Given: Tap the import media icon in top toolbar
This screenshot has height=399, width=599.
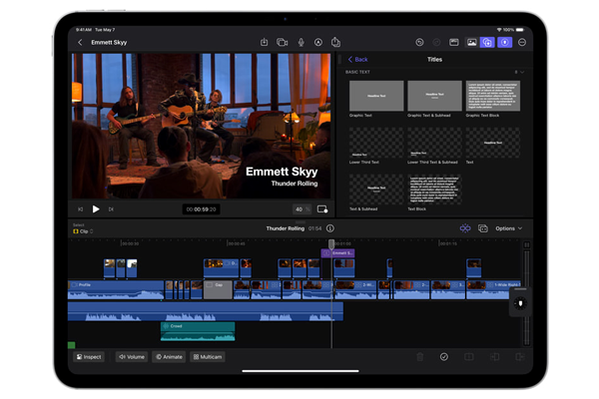Looking at the screenshot, I should pyautogui.click(x=264, y=43).
